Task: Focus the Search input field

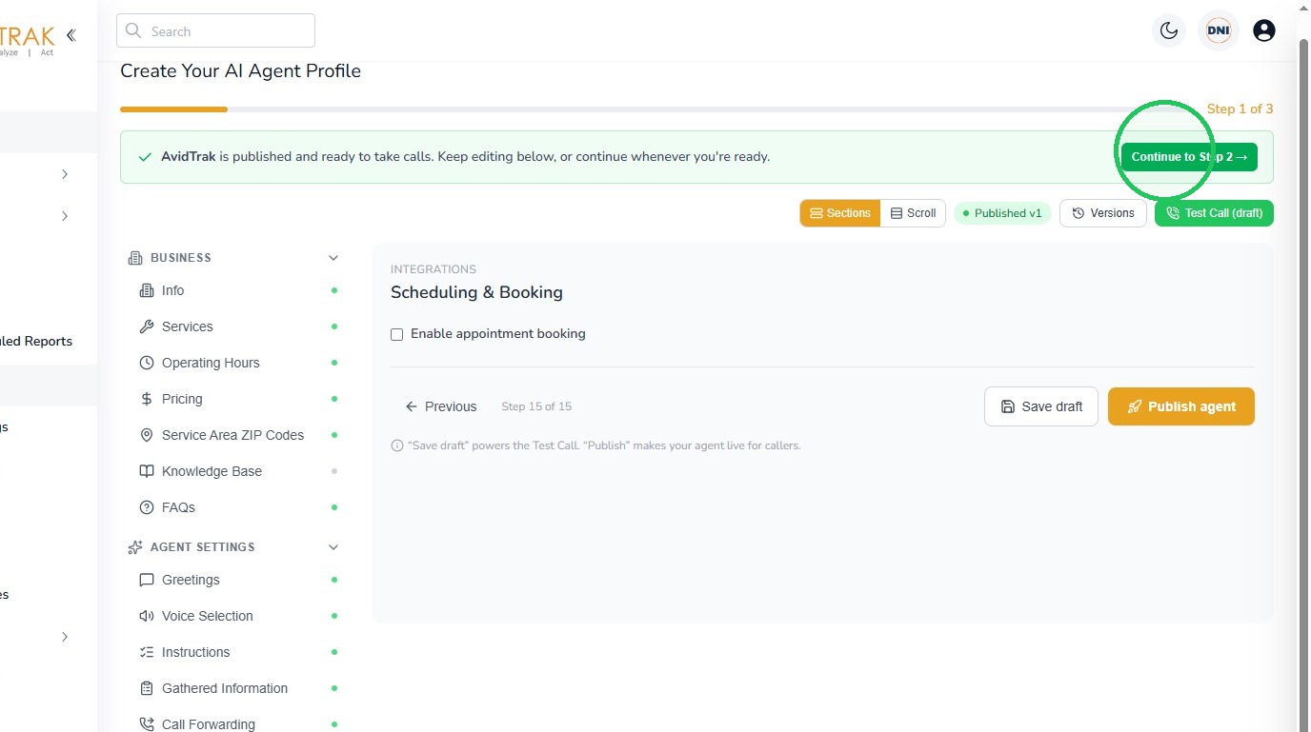Action: 215,30
